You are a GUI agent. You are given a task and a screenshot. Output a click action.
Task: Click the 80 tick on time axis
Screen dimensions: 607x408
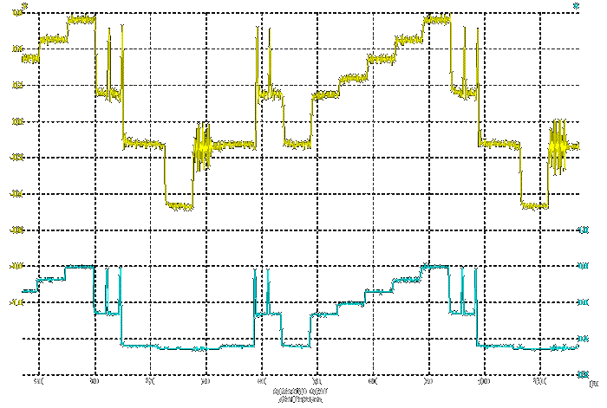click(372, 381)
